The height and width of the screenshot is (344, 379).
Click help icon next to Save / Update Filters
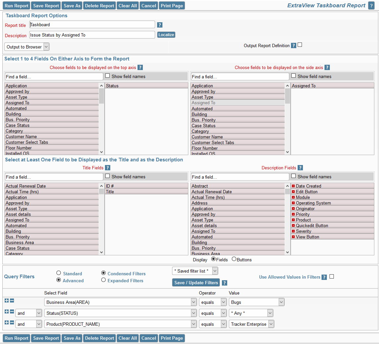[x=225, y=283]
